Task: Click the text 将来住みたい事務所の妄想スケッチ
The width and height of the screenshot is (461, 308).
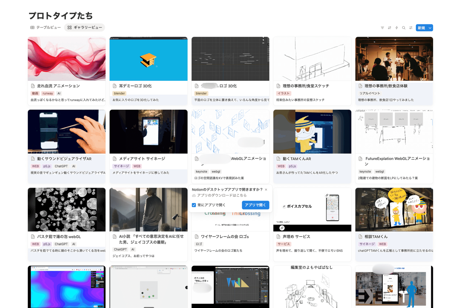Action: 300,100
